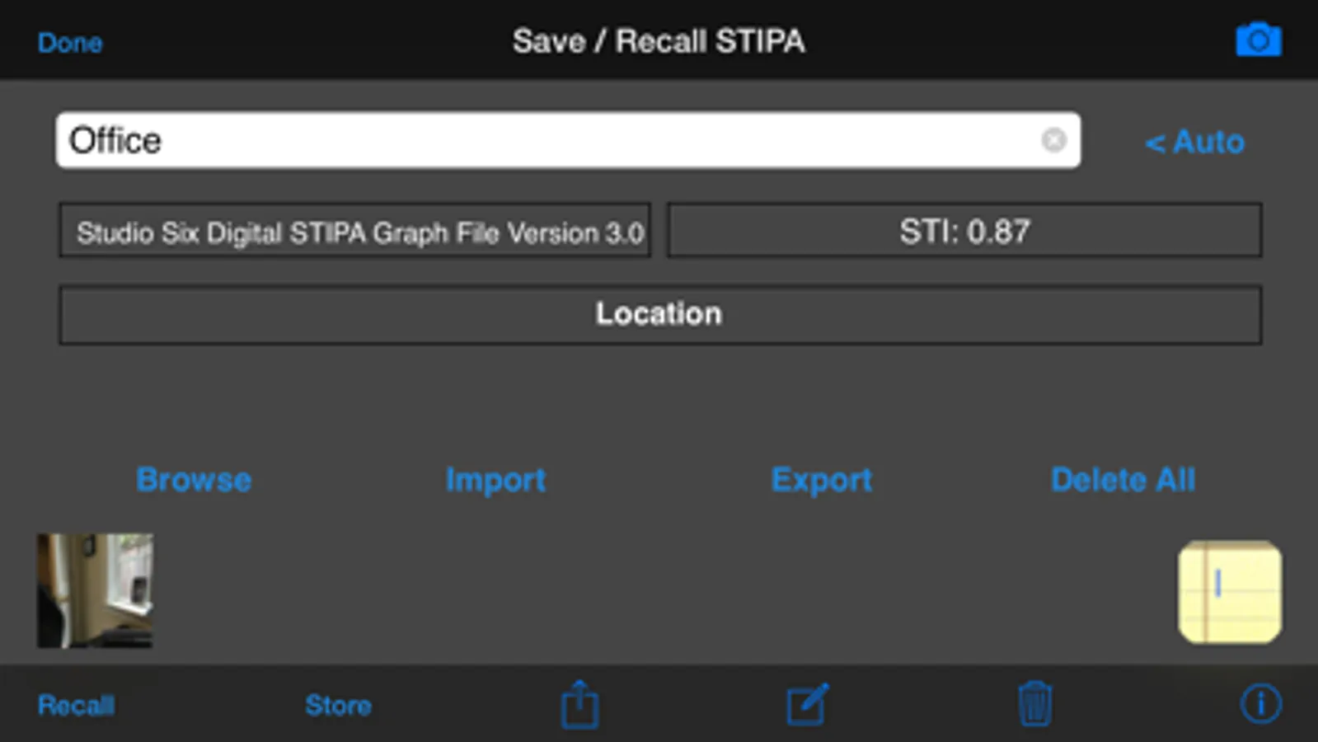Open the yellow notes pad
1318x742 pixels.
[1230, 591]
